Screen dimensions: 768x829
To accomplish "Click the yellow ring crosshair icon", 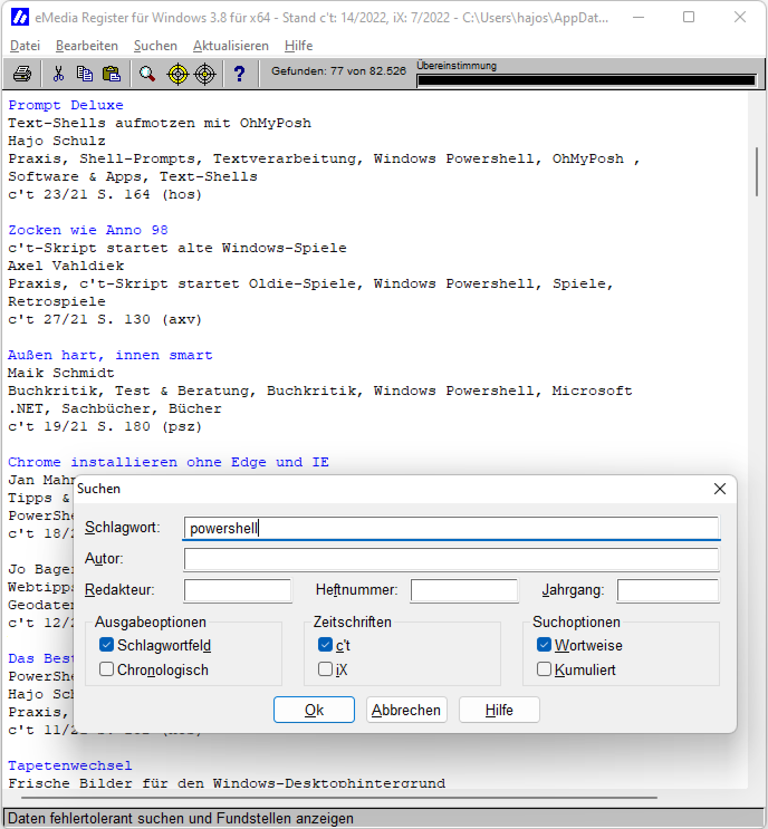I will 178,74.
